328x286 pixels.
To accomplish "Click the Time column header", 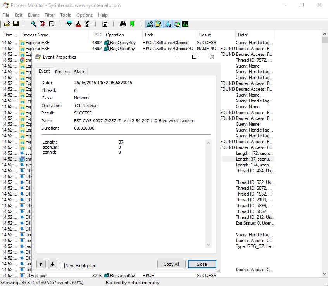I will pos(10,35).
